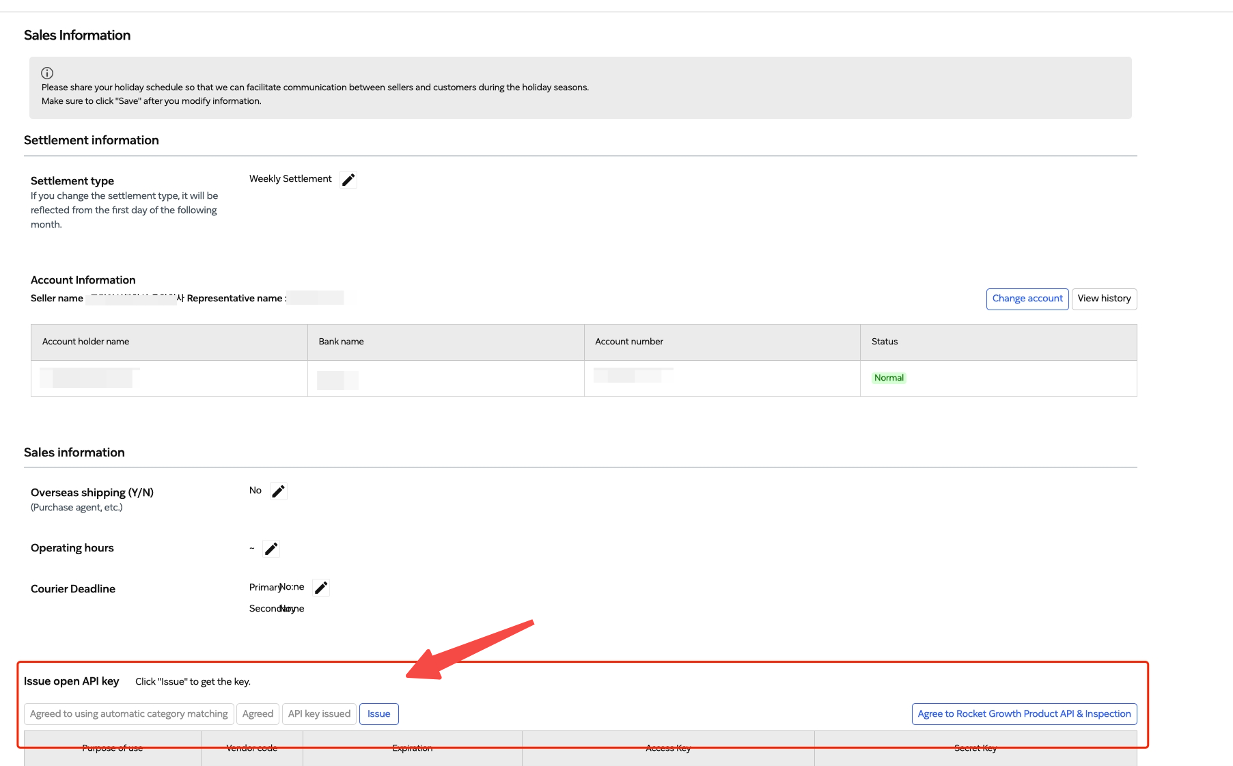Click the Secret Key column header
Screen dimensions: 1233x766
coord(975,749)
